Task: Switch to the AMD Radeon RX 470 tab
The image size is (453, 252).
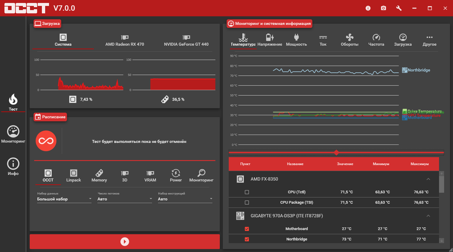Action: tap(124, 40)
